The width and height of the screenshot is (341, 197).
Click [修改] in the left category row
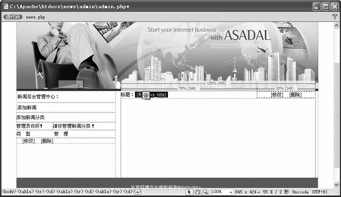(x=29, y=141)
